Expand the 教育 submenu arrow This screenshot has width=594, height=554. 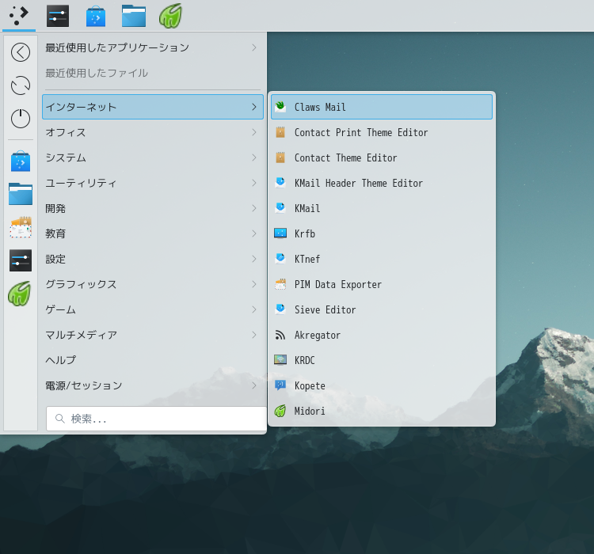[254, 233]
